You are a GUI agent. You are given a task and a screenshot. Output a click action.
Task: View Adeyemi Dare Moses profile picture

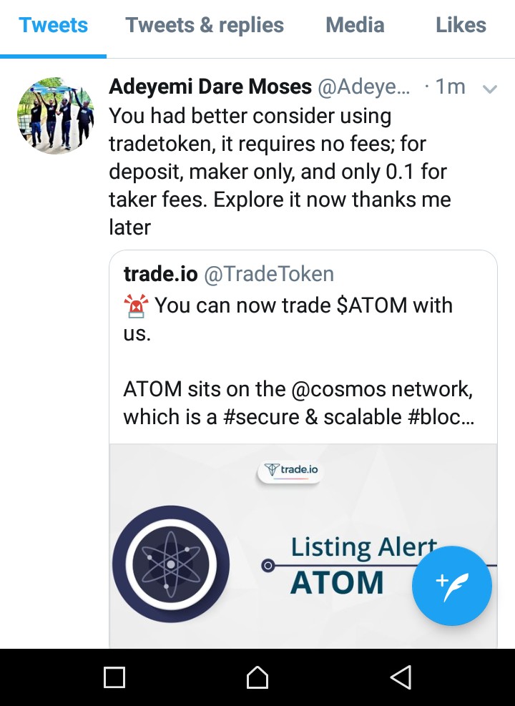pos(55,116)
